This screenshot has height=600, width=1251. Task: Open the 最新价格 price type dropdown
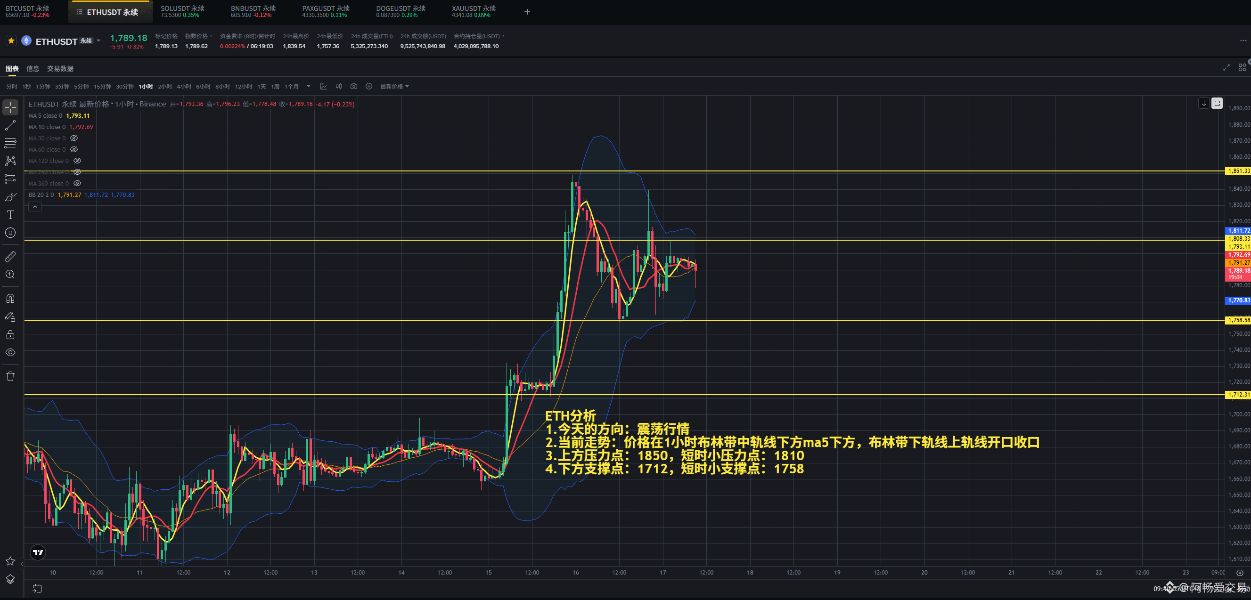tap(394, 86)
